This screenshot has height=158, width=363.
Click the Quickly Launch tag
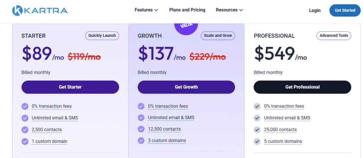102,36
